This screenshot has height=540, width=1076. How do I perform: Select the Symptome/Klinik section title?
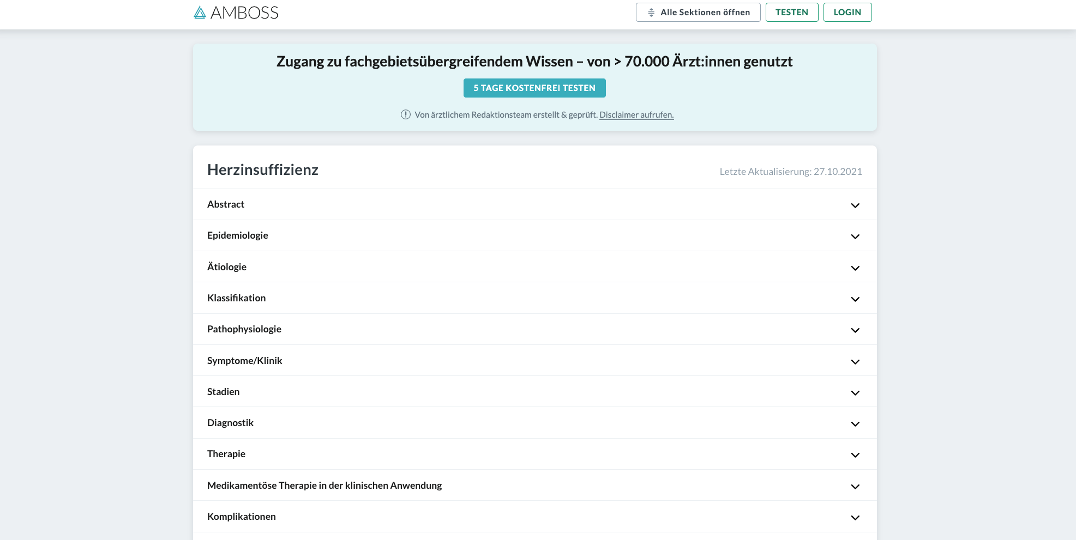tap(245, 361)
